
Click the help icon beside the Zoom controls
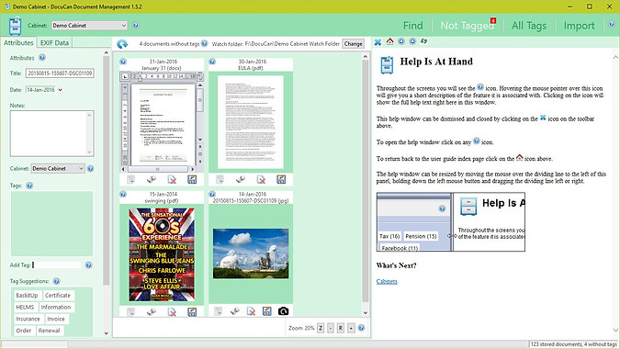pos(361,328)
